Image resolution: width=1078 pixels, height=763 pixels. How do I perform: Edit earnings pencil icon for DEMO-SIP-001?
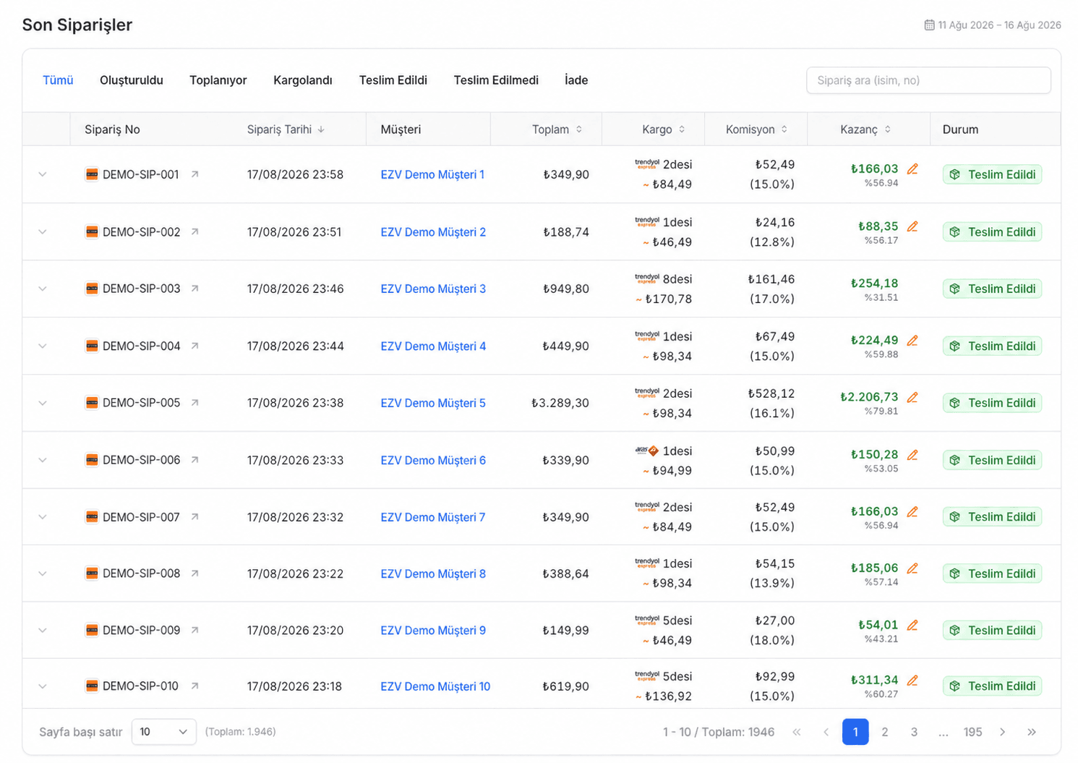tap(912, 169)
